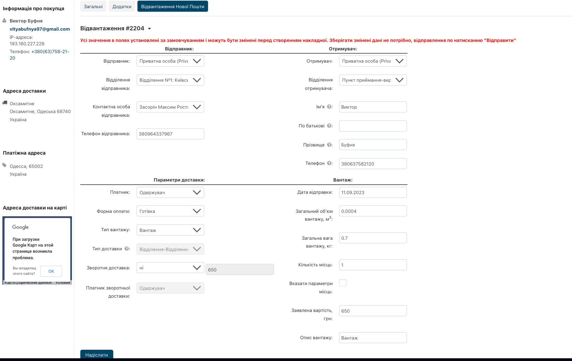Click the delivery truck icon

point(5,103)
